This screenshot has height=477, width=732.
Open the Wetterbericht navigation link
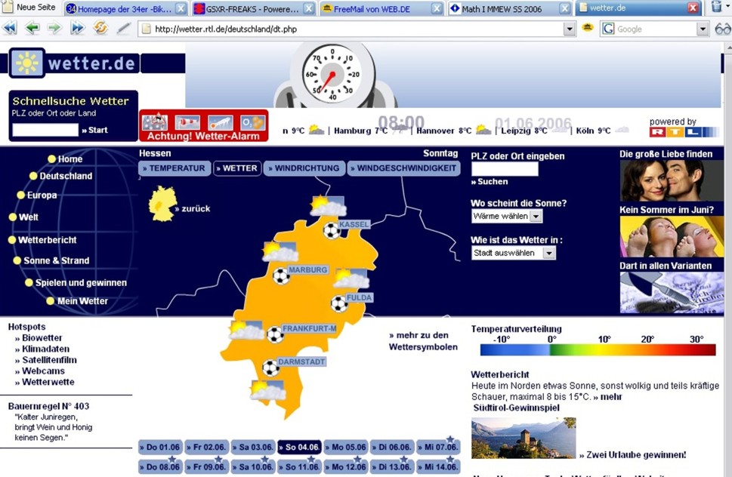[47, 240]
